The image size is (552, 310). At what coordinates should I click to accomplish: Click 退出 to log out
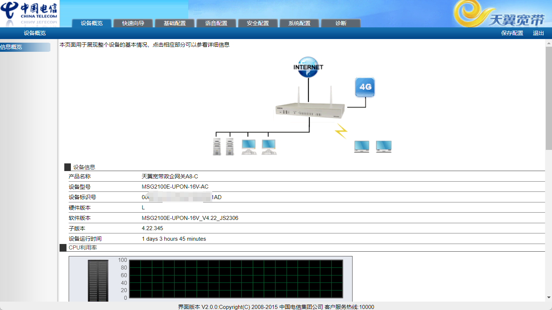538,33
